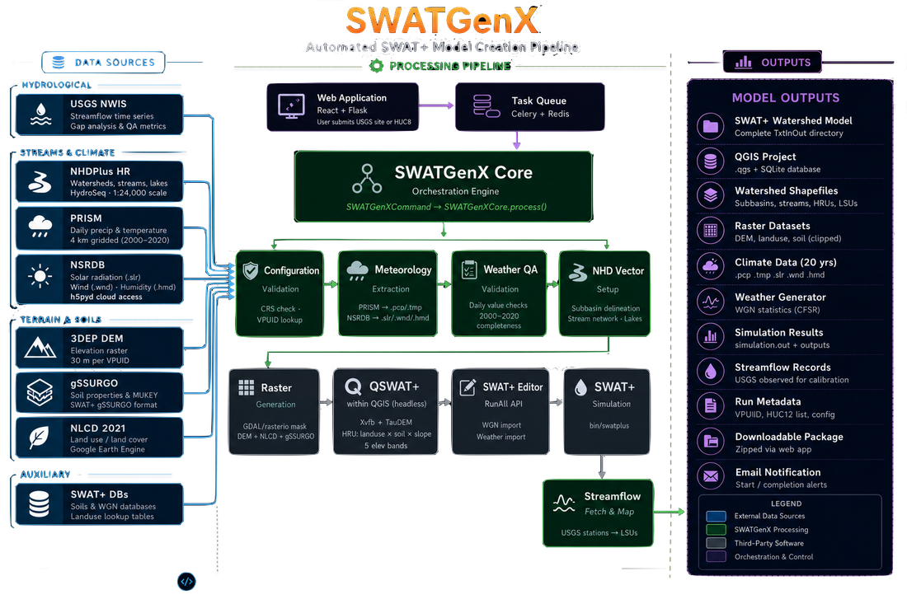Screen dimensions: 907x604
Task: Click the Web Application monitor icon
Action: point(292,106)
